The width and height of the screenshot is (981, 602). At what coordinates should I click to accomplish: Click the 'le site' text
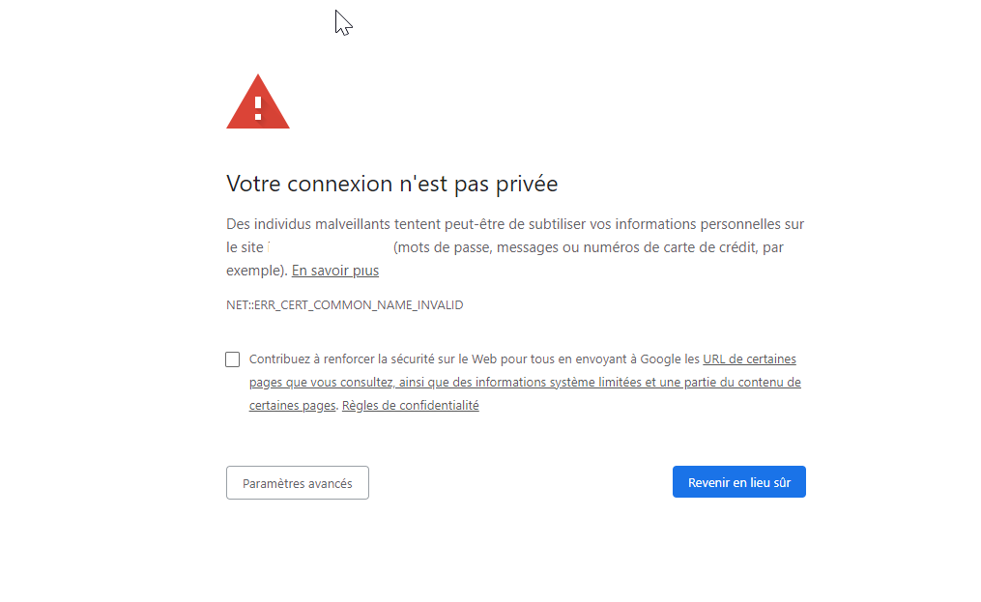pos(245,247)
